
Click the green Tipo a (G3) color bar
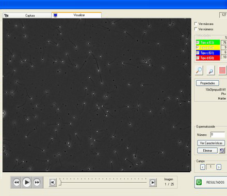coord(208,42)
